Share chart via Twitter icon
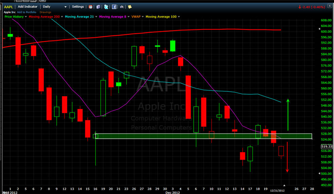 106,7
